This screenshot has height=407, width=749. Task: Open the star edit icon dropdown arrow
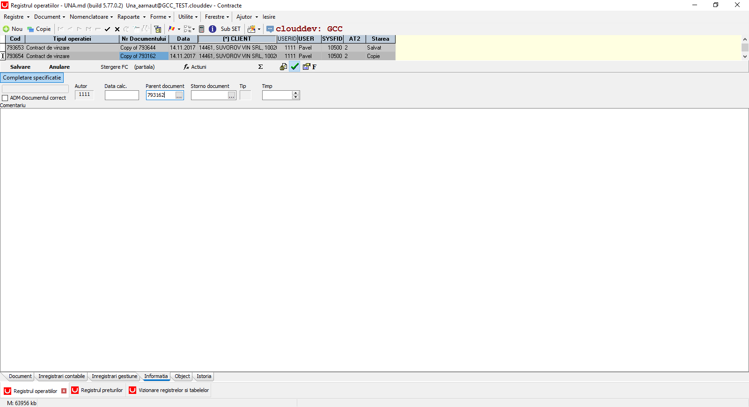(x=259, y=29)
